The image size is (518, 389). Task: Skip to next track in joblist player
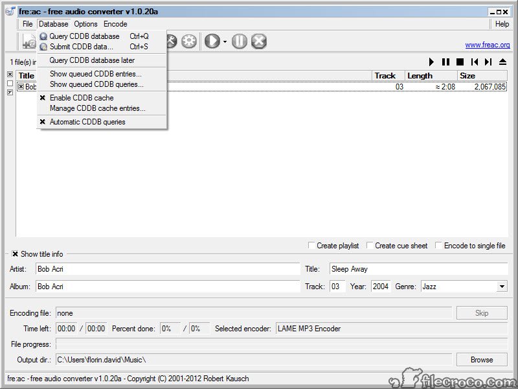pos(488,62)
